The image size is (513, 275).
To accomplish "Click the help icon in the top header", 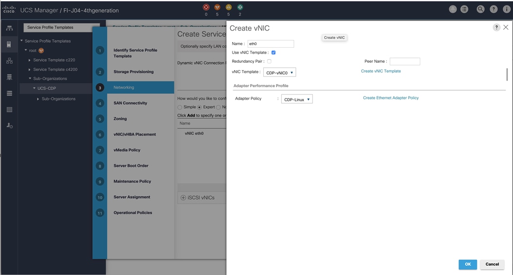I will (493, 9).
